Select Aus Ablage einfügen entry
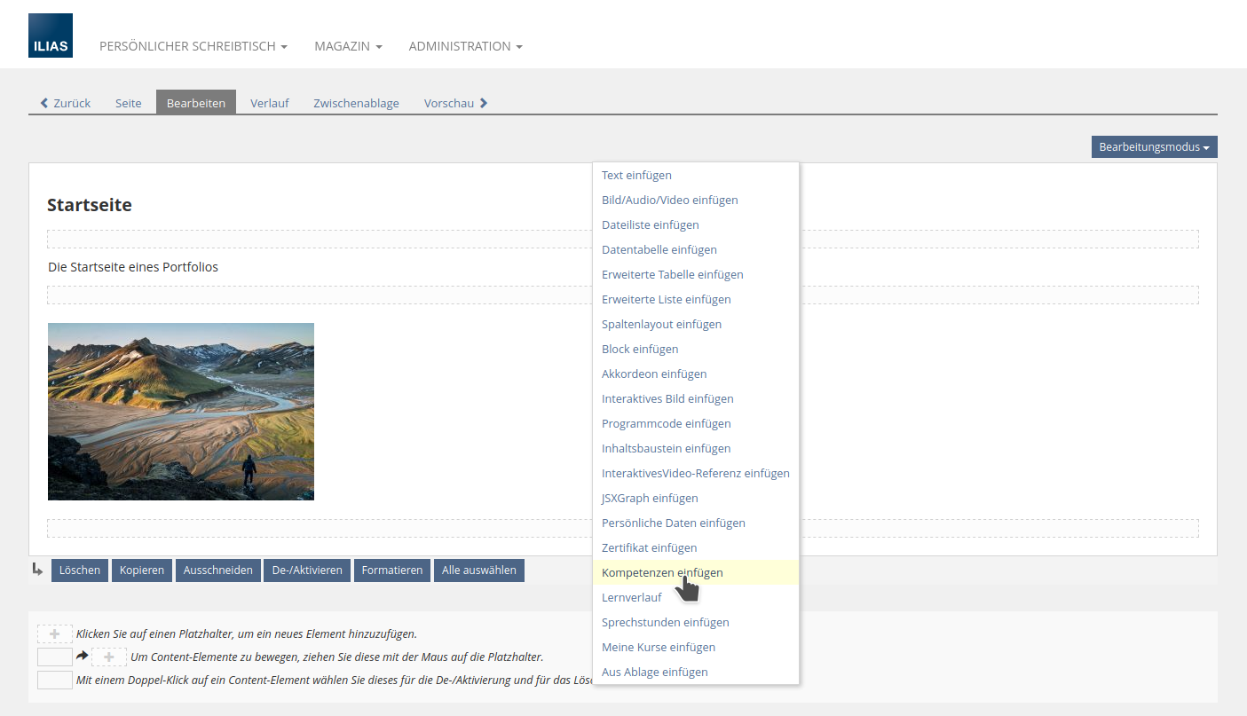This screenshot has height=716, width=1247. [654, 672]
